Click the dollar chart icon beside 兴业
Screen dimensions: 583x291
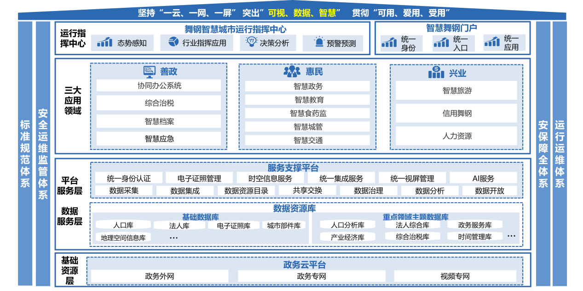pos(436,72)
